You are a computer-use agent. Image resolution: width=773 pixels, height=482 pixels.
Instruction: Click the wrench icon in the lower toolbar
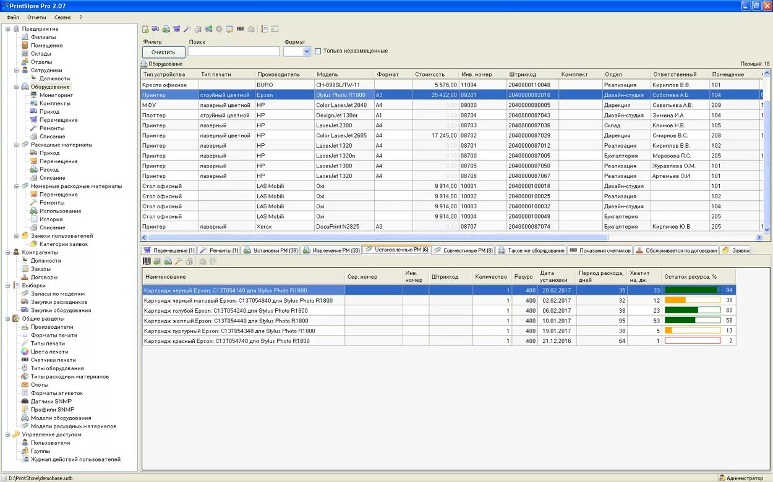tap(178, 261)
